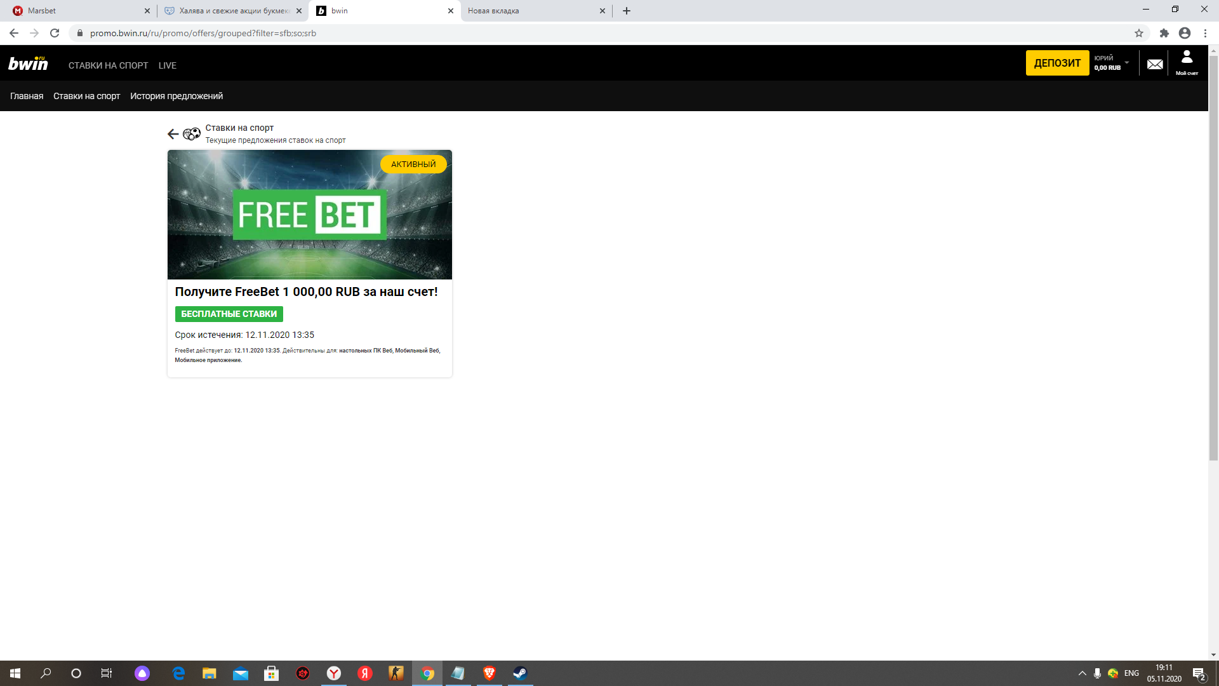
Task: Click the Срок истечения: 12.11.2020 13:35 text
Action: point(244,335)
